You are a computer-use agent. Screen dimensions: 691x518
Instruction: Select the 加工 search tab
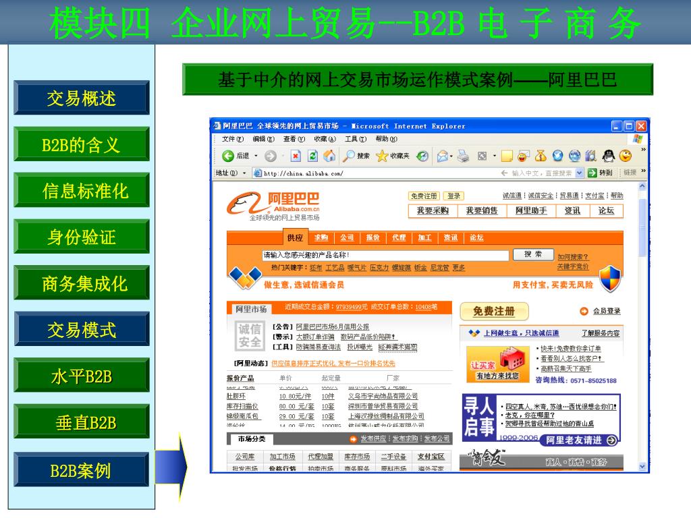[425, 238]
